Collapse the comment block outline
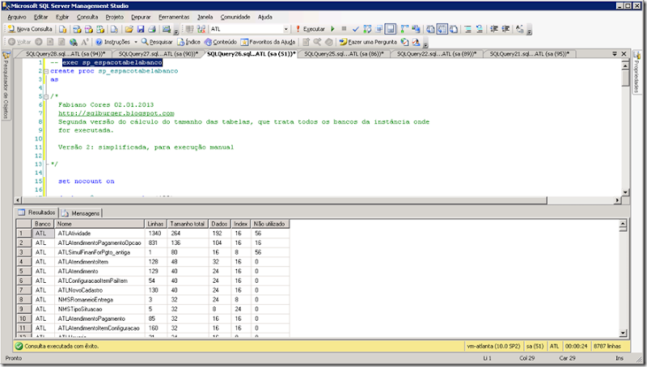Screen dimensions: 647x367 pos(46,96)
